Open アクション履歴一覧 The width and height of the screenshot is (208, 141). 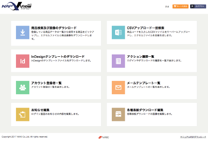point(141,56)
